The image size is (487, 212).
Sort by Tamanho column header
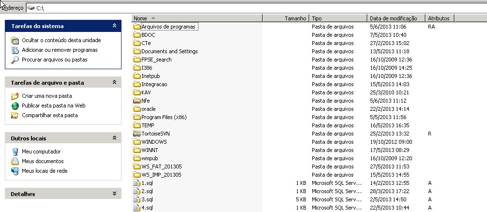285,18
